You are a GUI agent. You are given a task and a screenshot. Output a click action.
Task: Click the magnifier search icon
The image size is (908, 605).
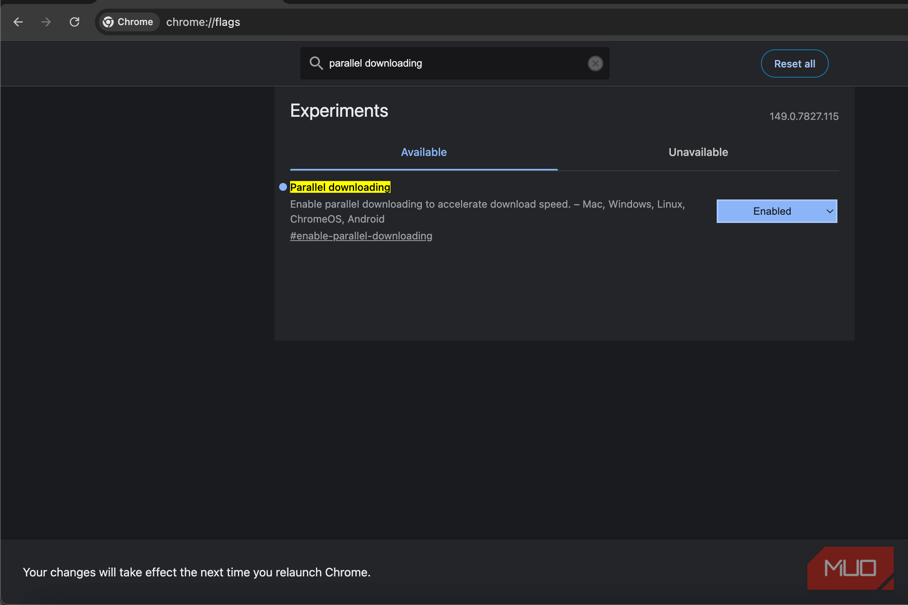[x=316, y=63]
